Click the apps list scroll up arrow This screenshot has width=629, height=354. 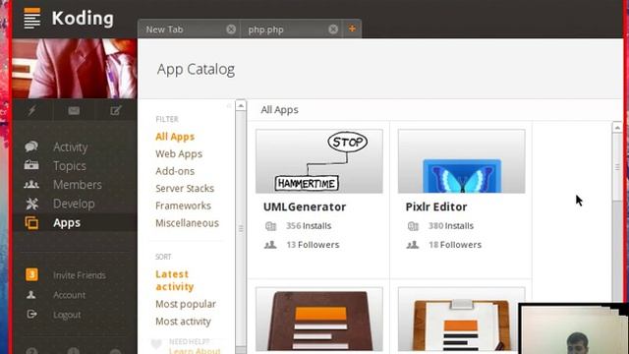pos(617,128)
